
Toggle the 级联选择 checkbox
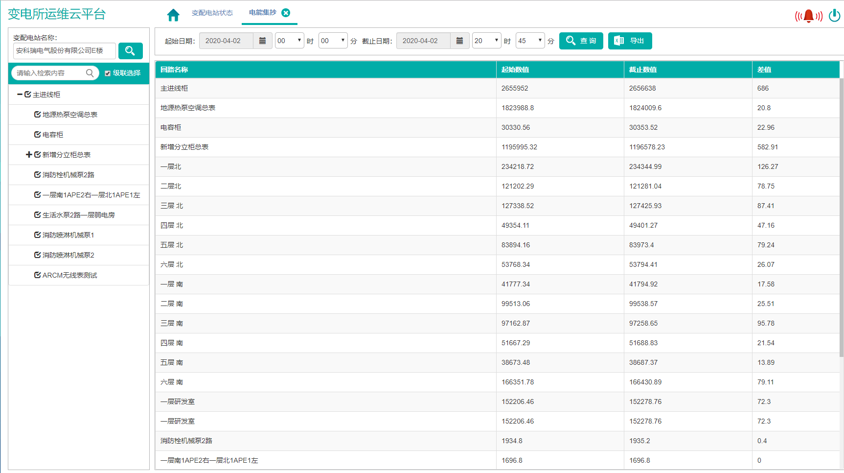pyautogui.click(x=108, y=73)
